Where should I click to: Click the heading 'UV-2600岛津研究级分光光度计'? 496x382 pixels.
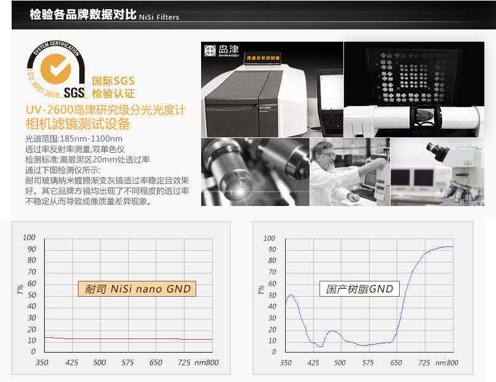[105, 110]
